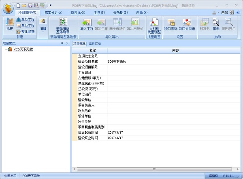
Task: Click 同步市场价 icon
Action: point(117,24)
